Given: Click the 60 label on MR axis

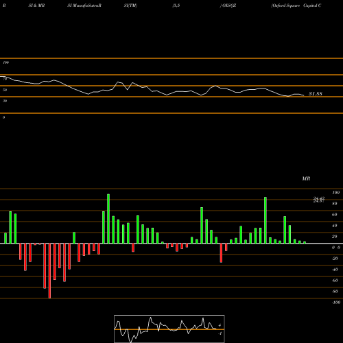Looking at the screenshot, I should [x=335, y=215].
